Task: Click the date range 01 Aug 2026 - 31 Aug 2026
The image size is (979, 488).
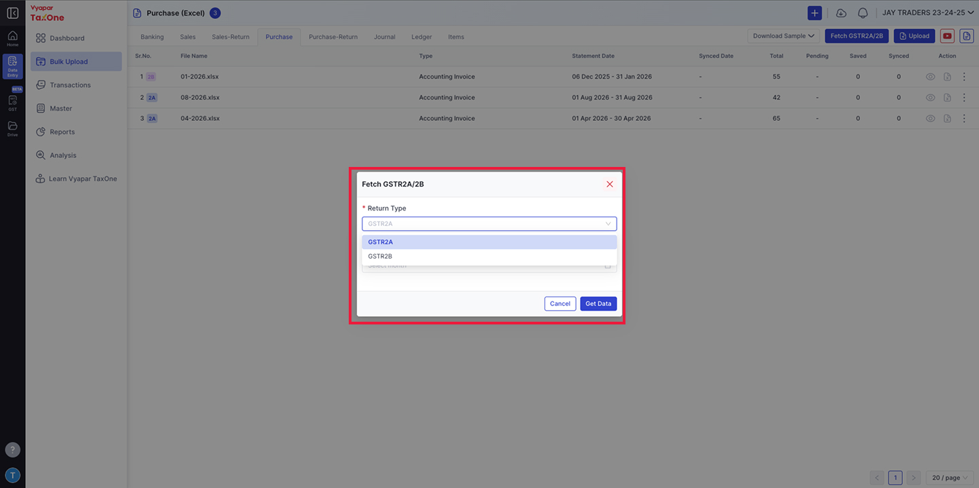Action: 612,98
